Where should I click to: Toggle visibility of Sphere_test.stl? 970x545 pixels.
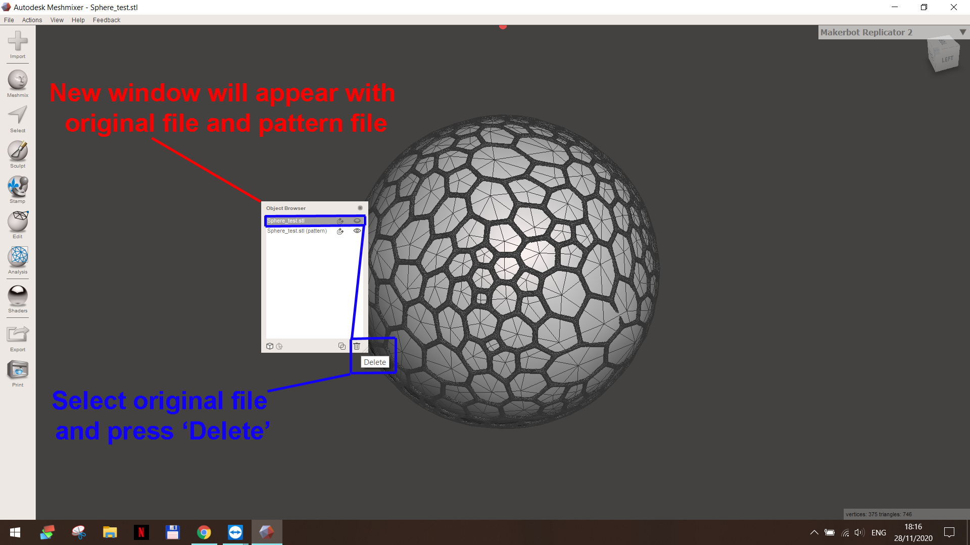[x=357, y=221]
